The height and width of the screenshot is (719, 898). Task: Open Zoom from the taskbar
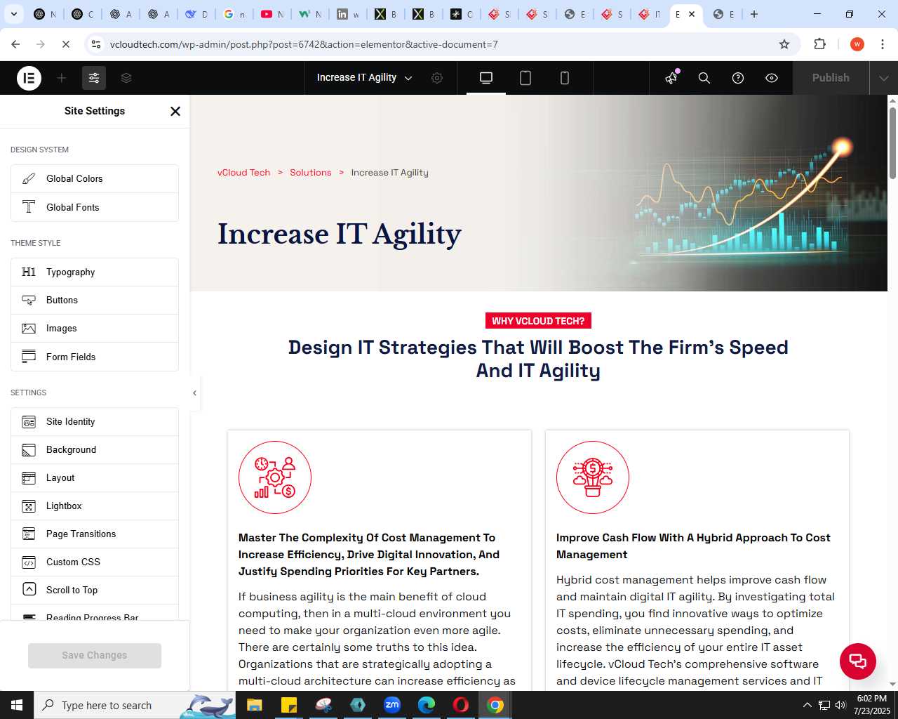tap(392, 705)
